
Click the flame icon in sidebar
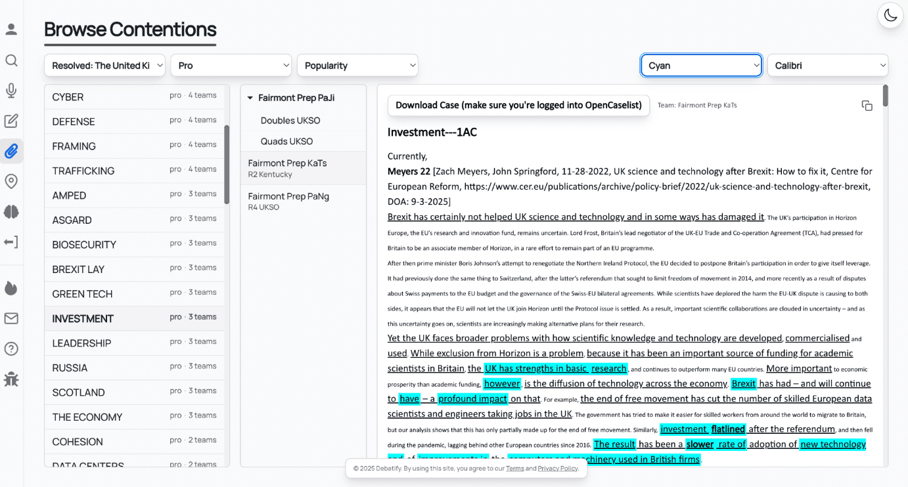click(x=11, y=288)
